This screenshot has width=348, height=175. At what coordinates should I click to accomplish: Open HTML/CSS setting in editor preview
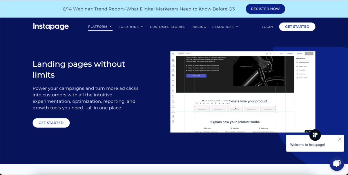(301, 70)
